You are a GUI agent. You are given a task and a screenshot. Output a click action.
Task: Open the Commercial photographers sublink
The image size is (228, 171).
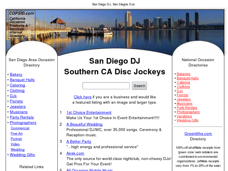tap(20, 128)
